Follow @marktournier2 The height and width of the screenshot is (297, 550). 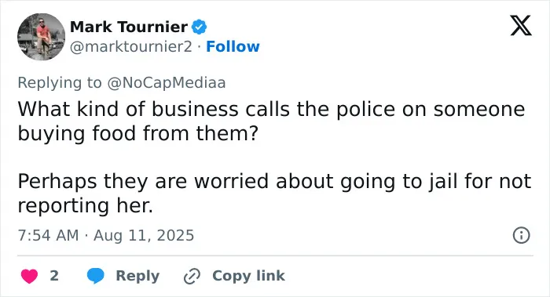[x=233, y=46]
